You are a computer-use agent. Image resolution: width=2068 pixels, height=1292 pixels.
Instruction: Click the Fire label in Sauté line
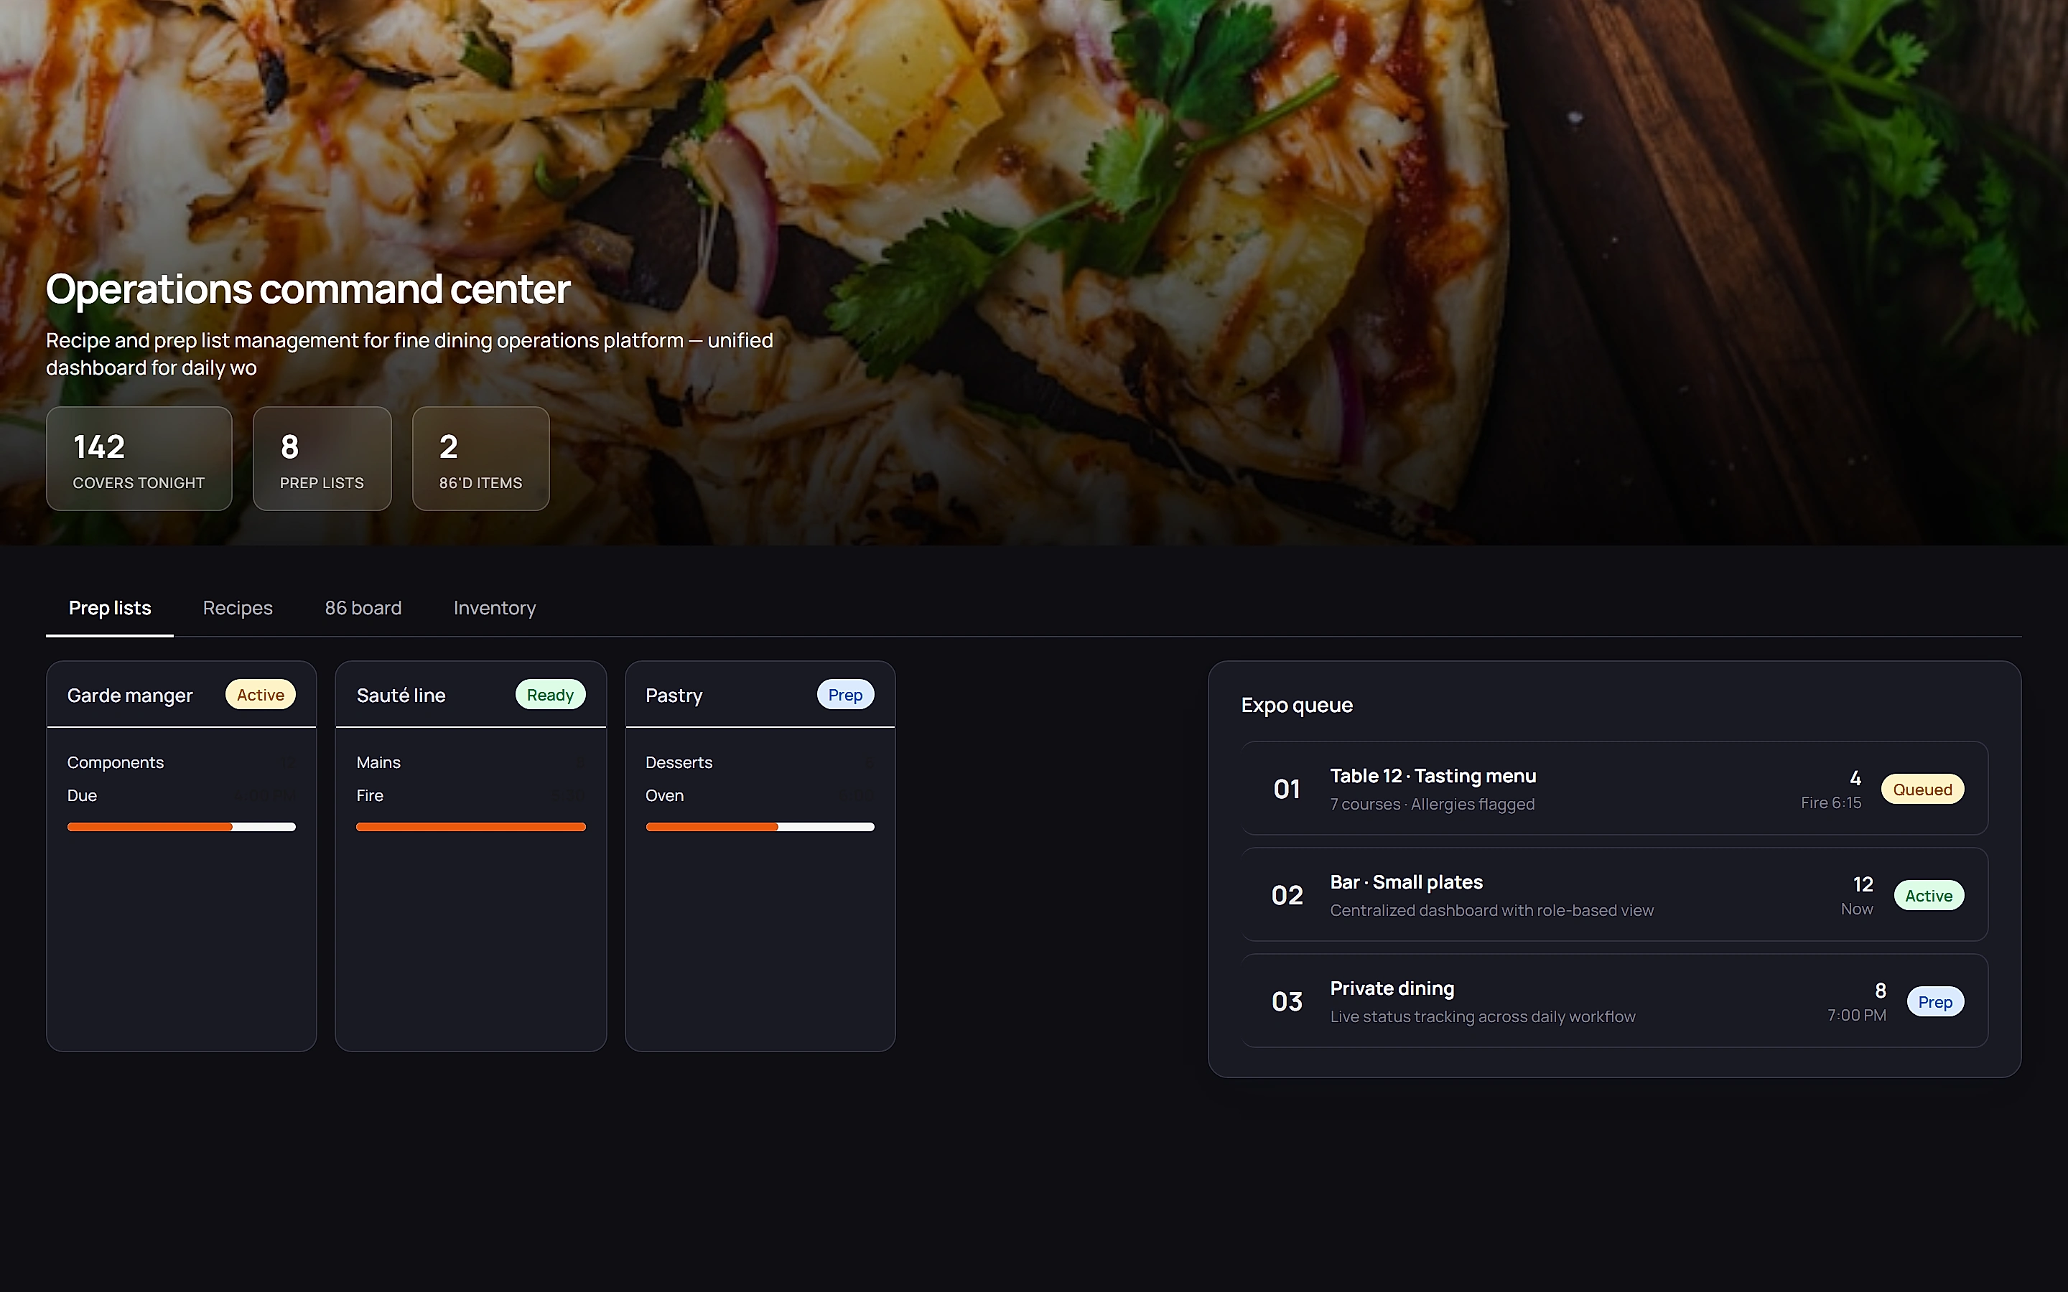pos(370,795)
